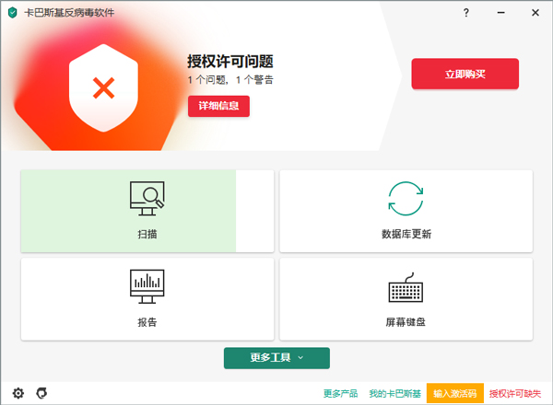This screenshot has height=405, width=553.
Task: Click the 输入激活码 enter activation code button
Action: click(455, 393)
